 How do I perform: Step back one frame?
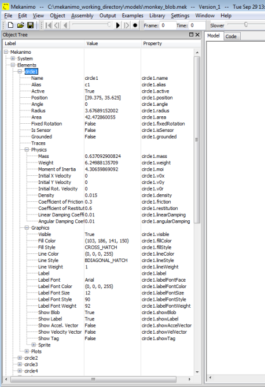click(x=57, y=25)
